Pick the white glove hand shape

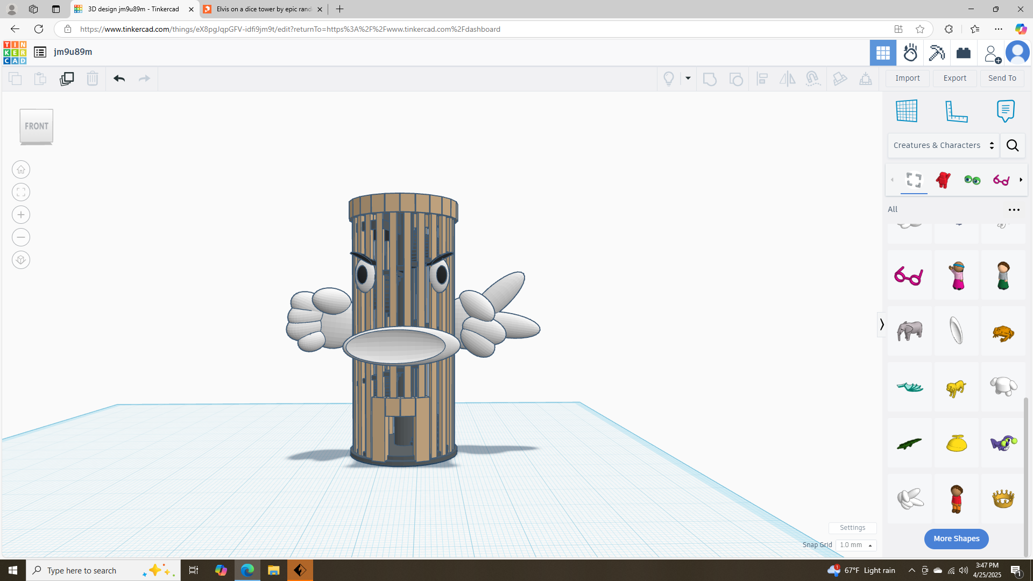909,499
